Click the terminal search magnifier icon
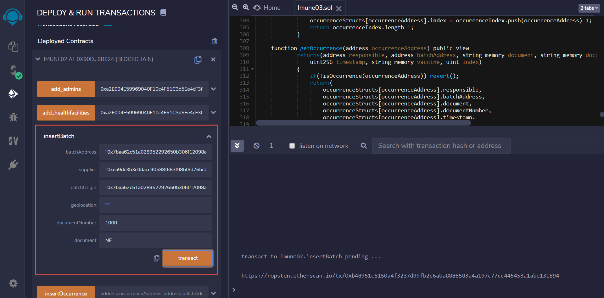Image resolution: width=604 pixels, height=298 pixels. pos(364,146)
